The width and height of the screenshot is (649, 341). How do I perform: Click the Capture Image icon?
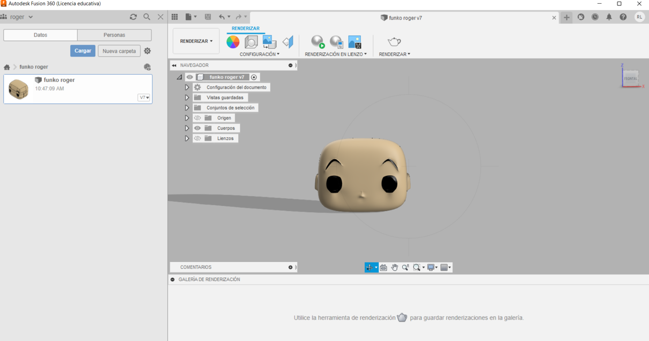coord(354,42)
